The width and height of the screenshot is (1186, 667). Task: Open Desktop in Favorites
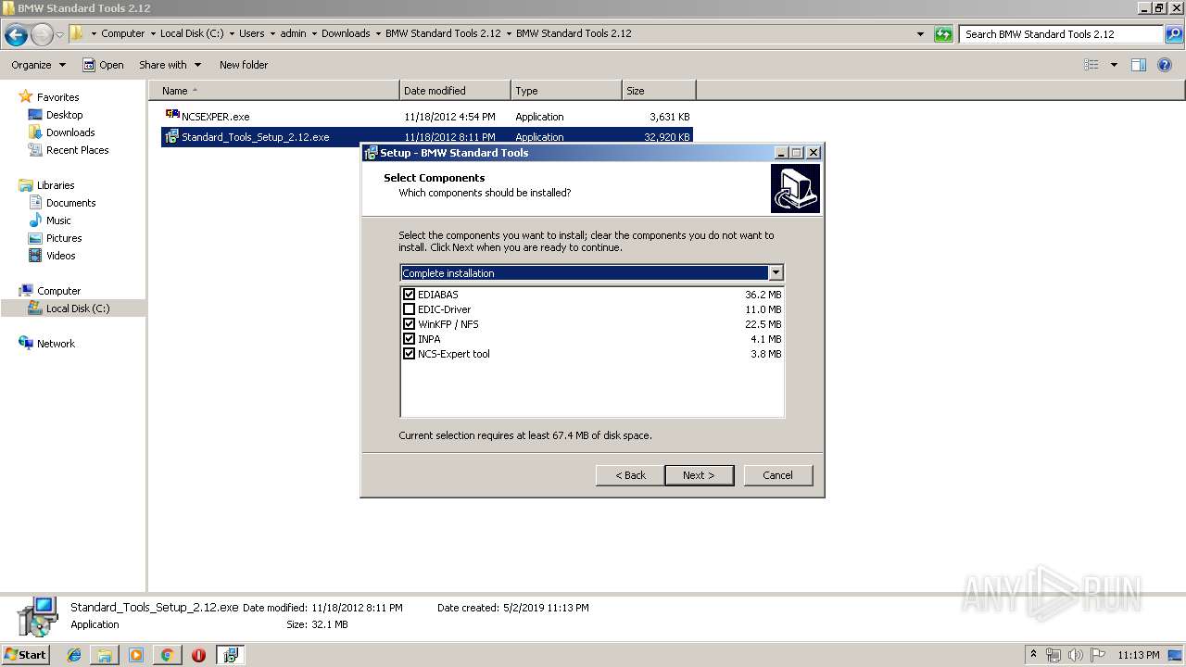click(x=64, y=115)
